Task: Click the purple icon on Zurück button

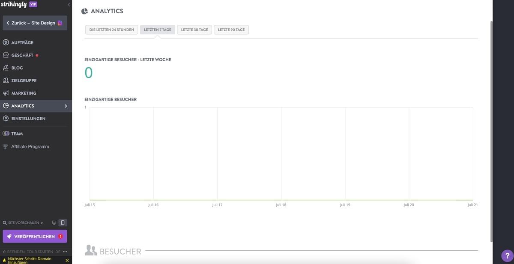Action: (x=60, y=23)
